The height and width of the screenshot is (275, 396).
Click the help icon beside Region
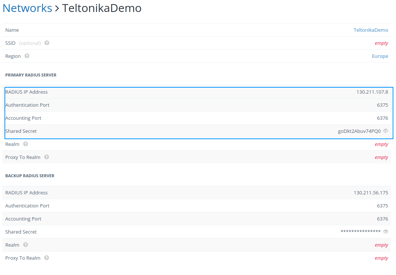click(x=27, y=56)
